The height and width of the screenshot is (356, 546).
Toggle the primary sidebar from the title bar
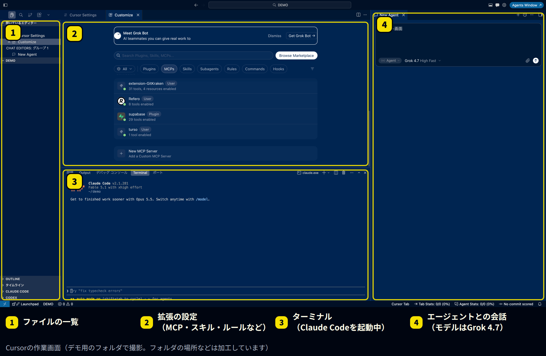point(5,5)
